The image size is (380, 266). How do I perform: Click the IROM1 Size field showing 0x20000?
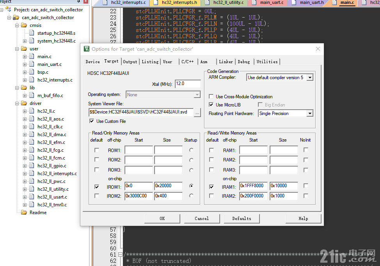pos(169,186)
